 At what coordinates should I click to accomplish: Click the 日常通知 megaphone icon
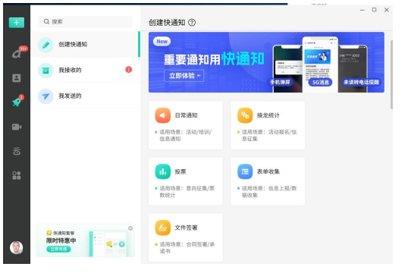coord(163,115)
